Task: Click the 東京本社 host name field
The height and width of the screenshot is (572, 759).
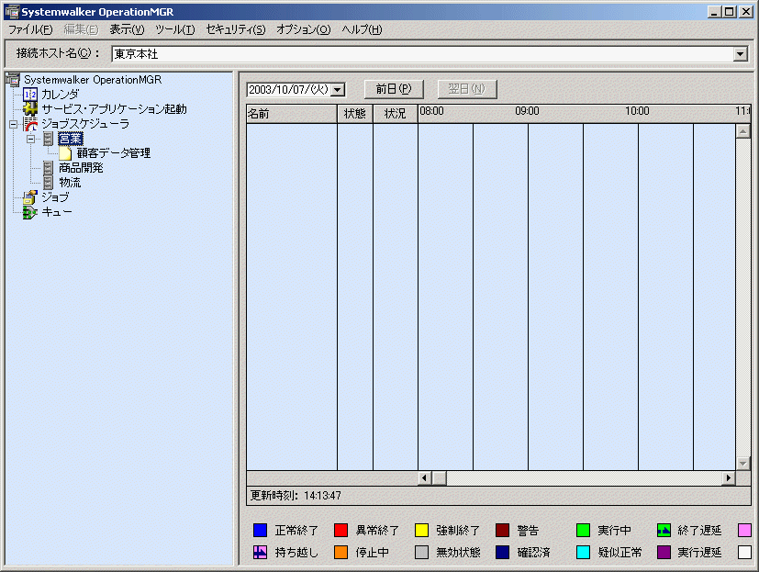Action: 422,54
